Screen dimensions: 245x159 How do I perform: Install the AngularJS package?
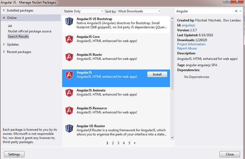point(157,74)
